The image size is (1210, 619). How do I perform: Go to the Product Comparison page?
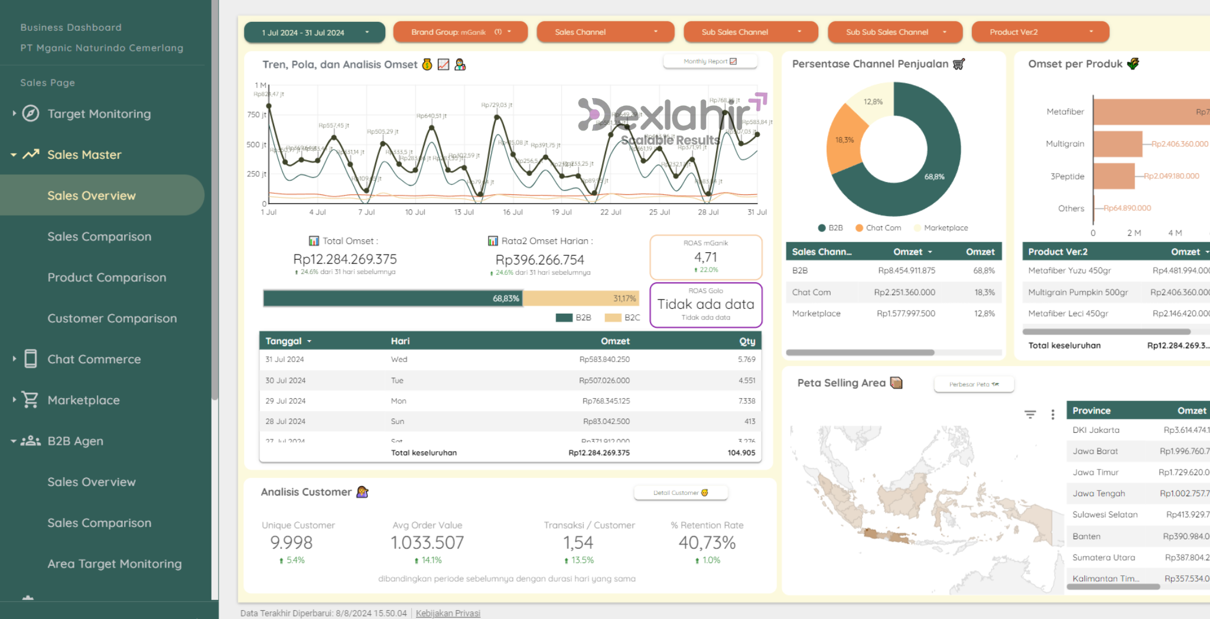pos(106,278)
